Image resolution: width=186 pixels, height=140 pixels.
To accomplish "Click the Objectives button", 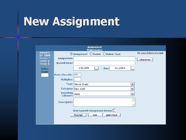I will tap(145, 60).
